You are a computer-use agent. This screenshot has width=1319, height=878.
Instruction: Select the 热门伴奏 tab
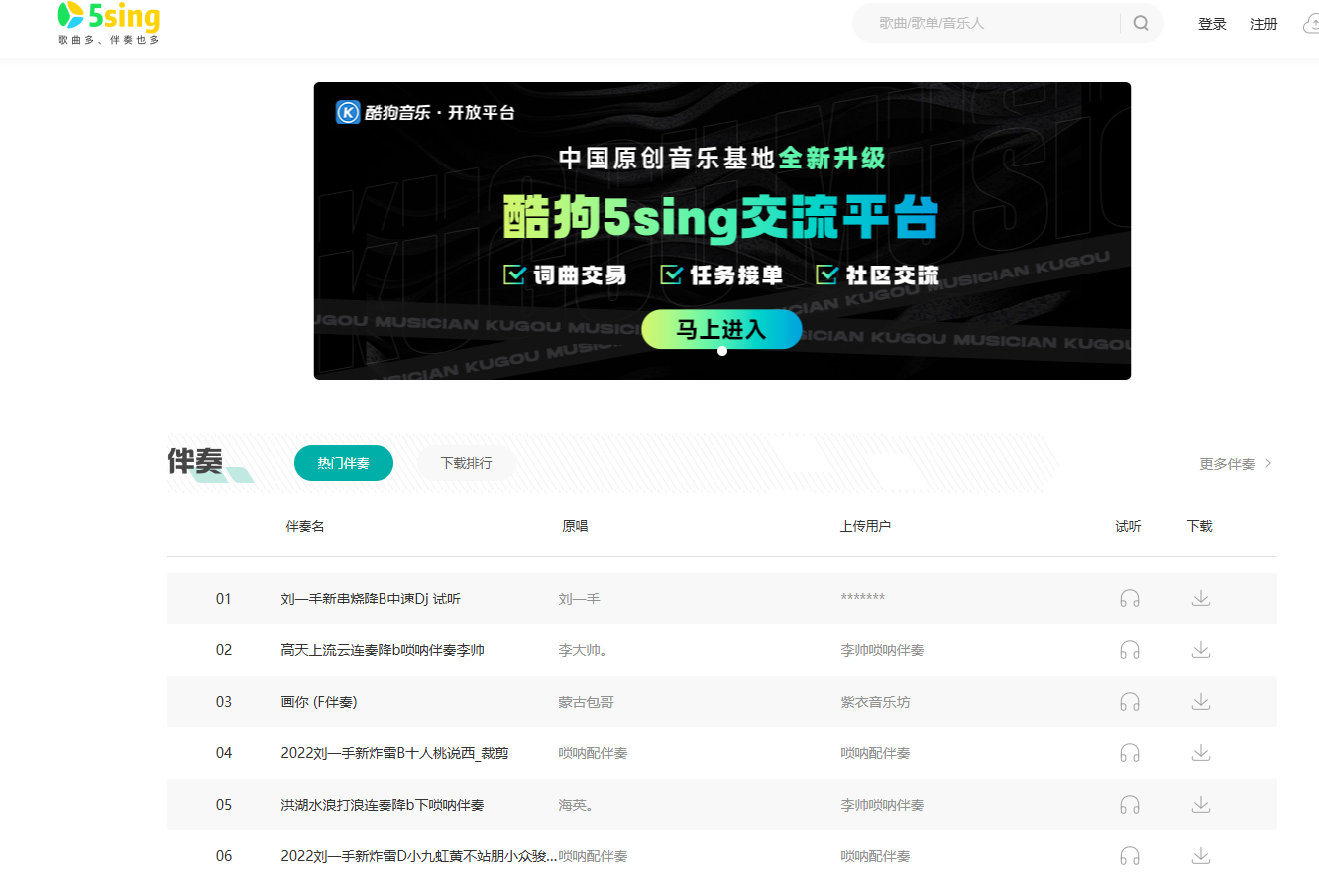(343, 463)
